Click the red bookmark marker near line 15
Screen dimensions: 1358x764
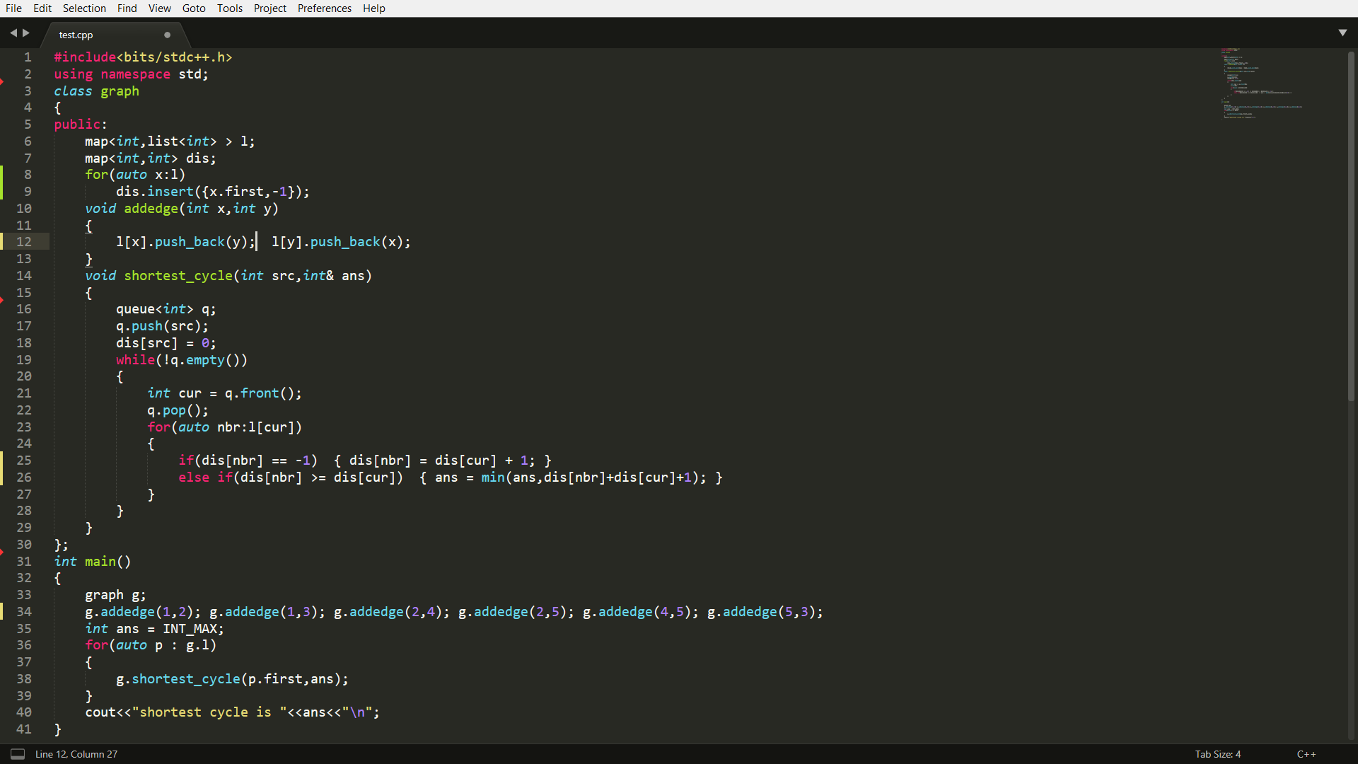(x=2, y=301)
